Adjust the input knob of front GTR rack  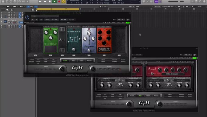[62, 69]
